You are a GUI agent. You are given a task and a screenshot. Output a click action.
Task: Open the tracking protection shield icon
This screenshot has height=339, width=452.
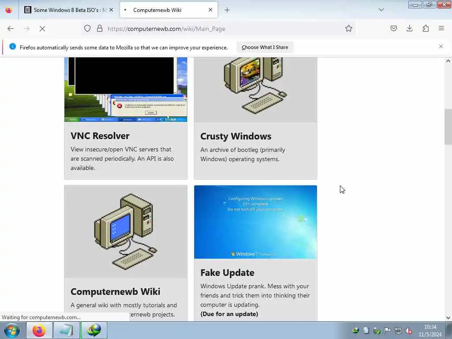(87, 28)
